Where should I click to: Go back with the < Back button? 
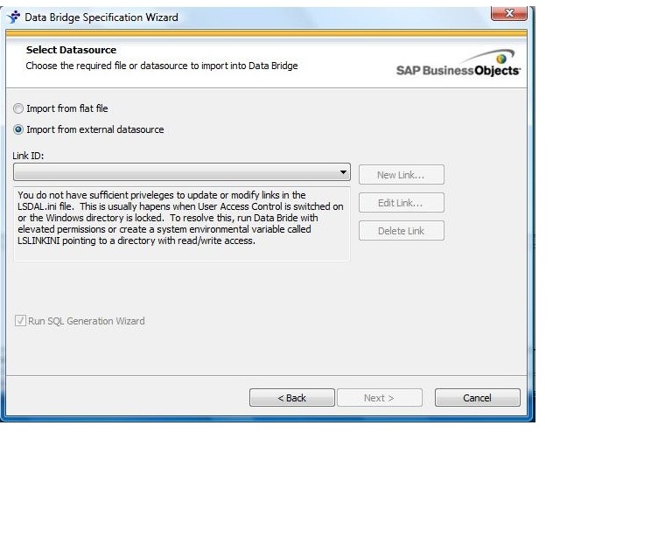[x=292, y=398]
